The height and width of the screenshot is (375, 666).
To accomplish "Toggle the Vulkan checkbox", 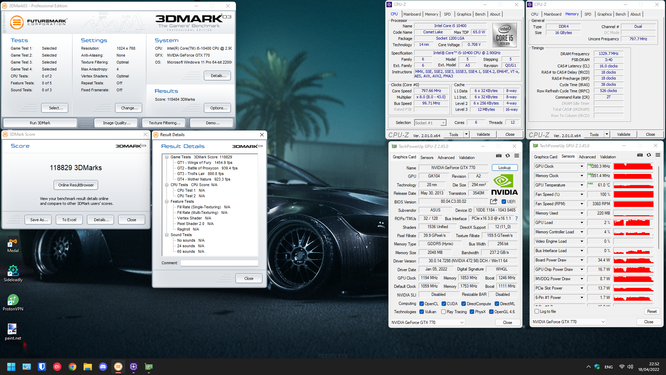I will point(421,312).
